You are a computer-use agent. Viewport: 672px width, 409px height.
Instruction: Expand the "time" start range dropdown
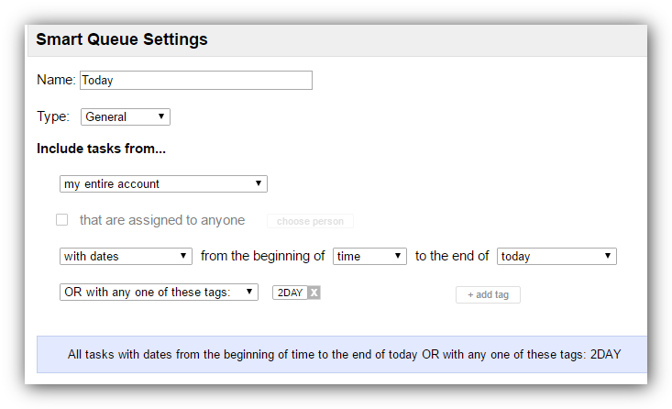coord(369,257)
